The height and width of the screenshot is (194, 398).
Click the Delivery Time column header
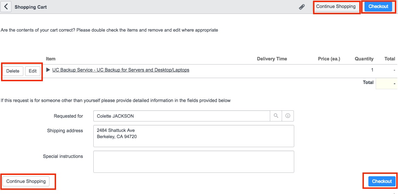[272, 59]
